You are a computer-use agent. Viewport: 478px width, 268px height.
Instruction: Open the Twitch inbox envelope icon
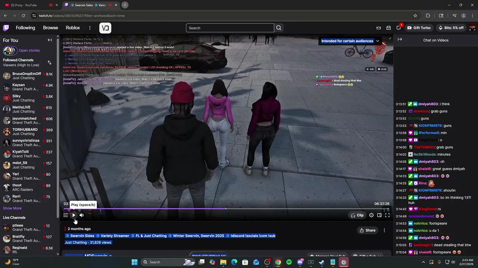click(389, 28)
